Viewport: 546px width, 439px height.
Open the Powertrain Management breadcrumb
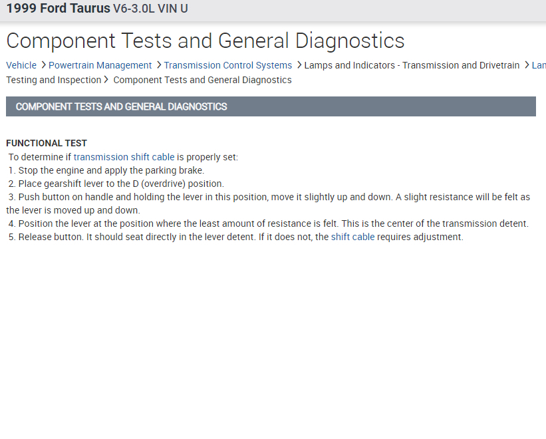click(100, 65)
